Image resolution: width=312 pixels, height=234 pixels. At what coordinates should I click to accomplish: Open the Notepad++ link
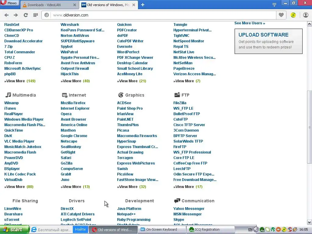pos(126,214)
